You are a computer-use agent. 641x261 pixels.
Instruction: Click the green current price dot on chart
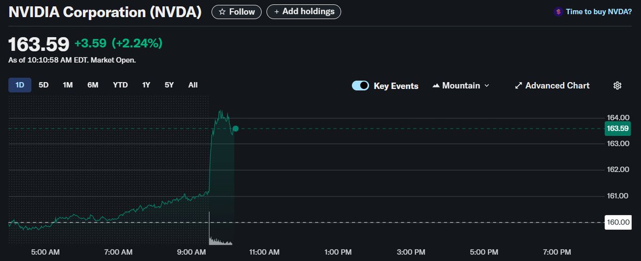(236, 128)
